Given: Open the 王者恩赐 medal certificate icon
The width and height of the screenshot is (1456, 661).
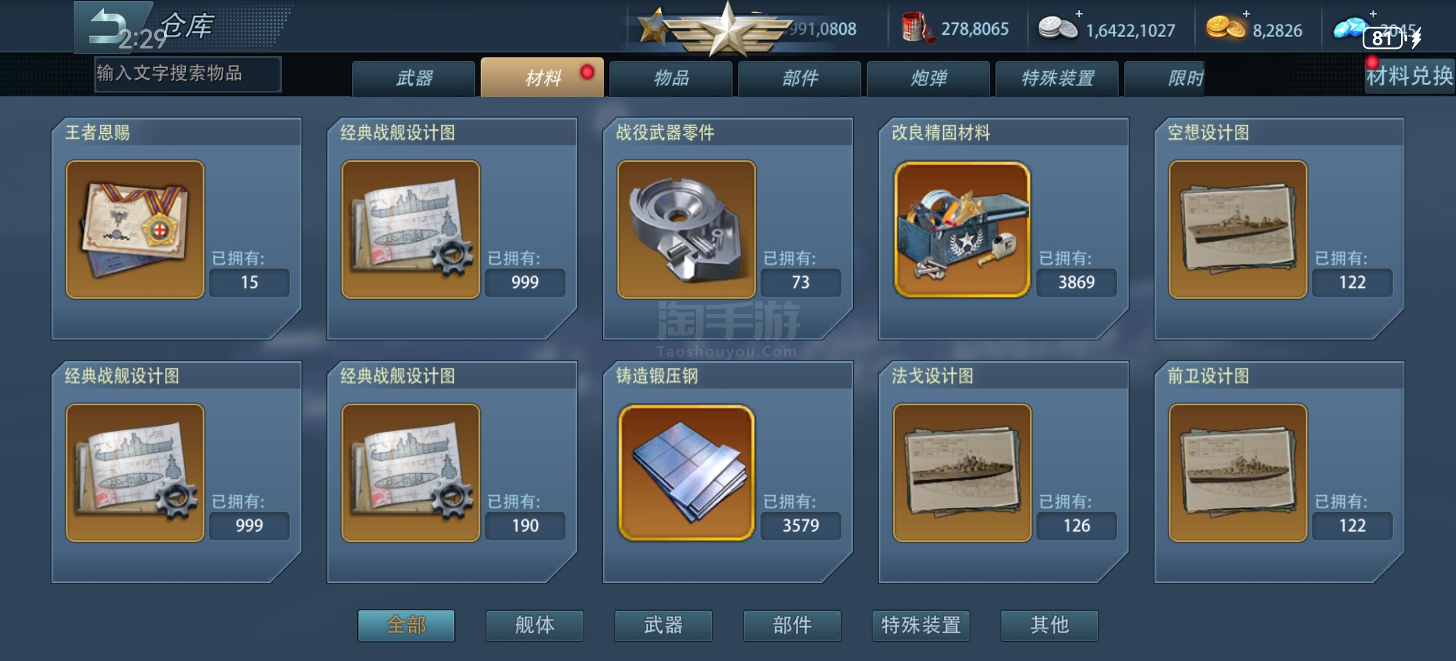Looking at the screenshot, I should [135, 229].
